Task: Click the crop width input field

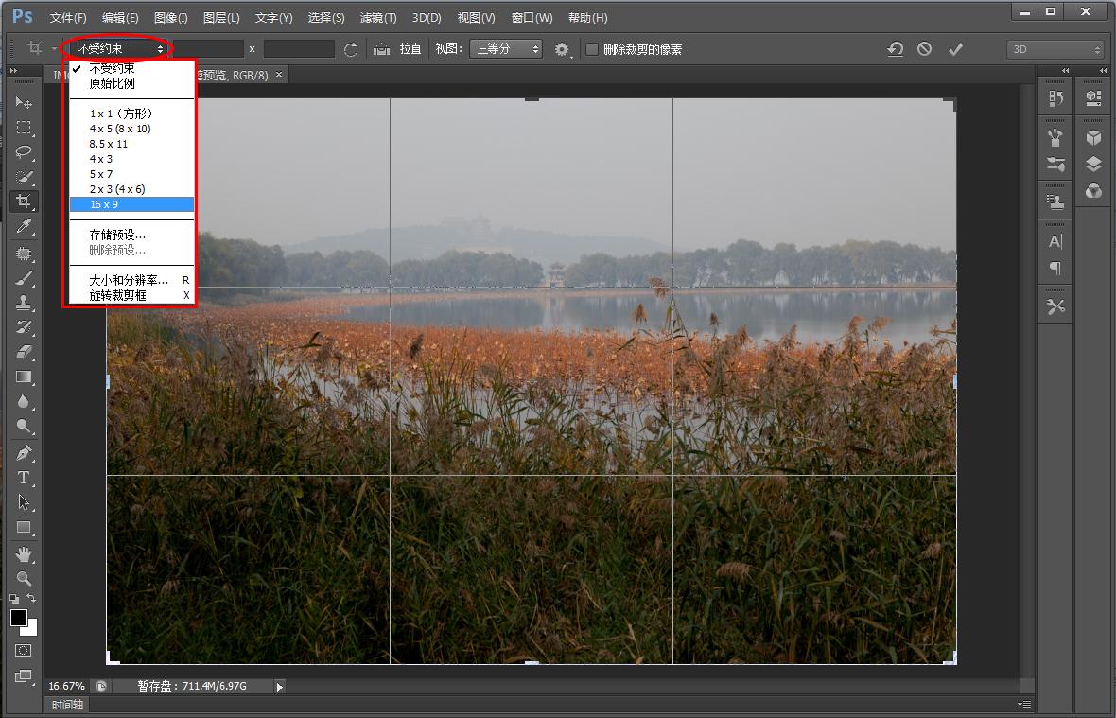Action: click(x=208, y=49)
